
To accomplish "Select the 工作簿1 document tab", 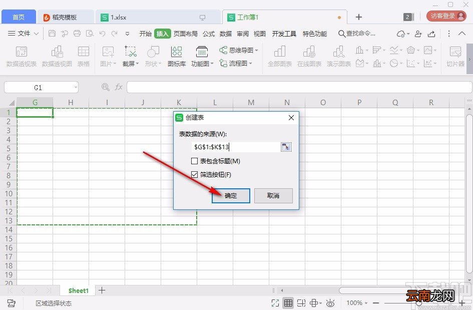I will [x=284, y=17].
